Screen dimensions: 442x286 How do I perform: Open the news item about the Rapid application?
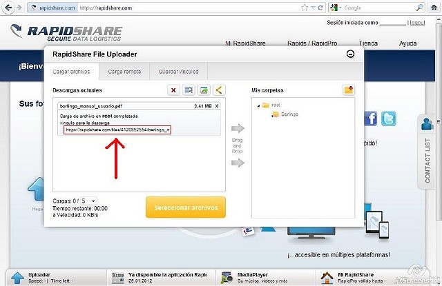tap(160, 278)
